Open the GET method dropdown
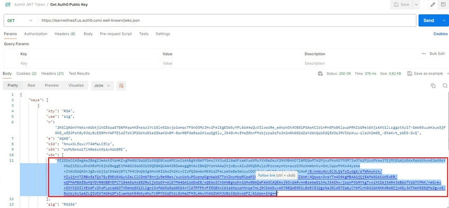449x208 pixels. [x=20, y=21]
